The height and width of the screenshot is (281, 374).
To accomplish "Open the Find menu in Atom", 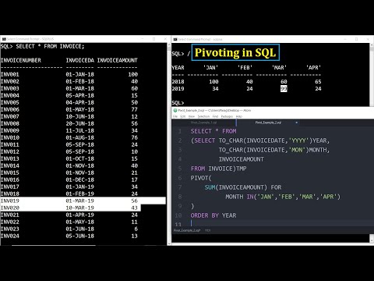I will coord(215,116).
